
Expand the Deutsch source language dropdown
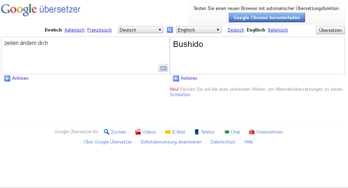coord(141,30)
